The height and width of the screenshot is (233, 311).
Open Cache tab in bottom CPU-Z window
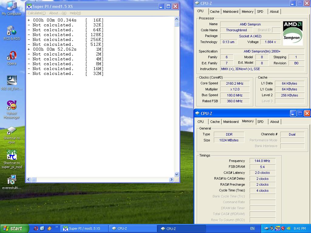coord(215,122)
